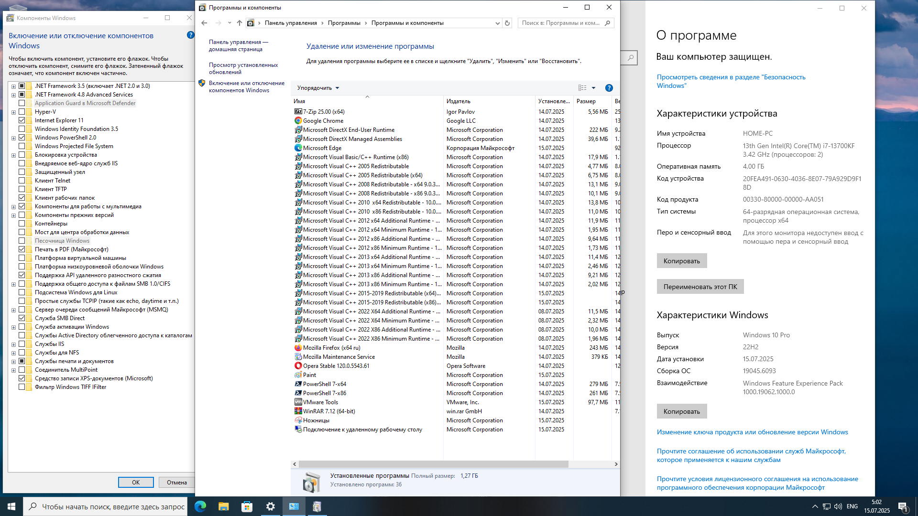Enable Подсистема Windows для Linux checkbox
The image size is (918, 516).
click(22, 292)
